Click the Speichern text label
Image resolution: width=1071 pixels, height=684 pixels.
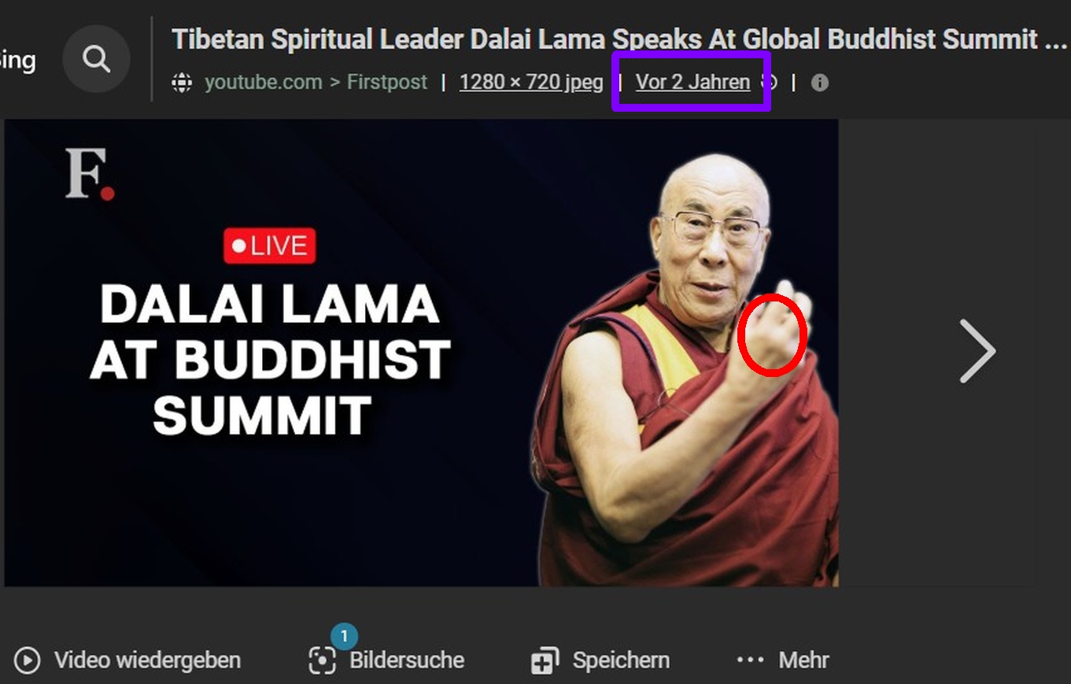(x=621, y=660)
